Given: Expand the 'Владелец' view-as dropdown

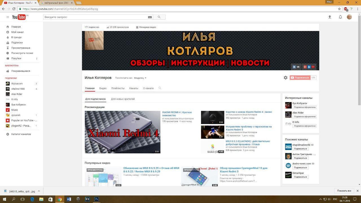Looking at the screenshot, I should pyautogui.click(x=140, y=78).
